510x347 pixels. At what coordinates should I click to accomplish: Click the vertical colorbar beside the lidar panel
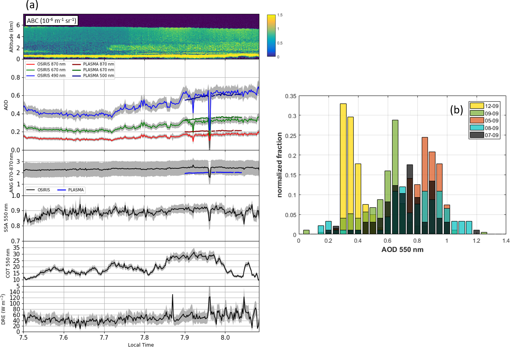[x=271, y=36]
